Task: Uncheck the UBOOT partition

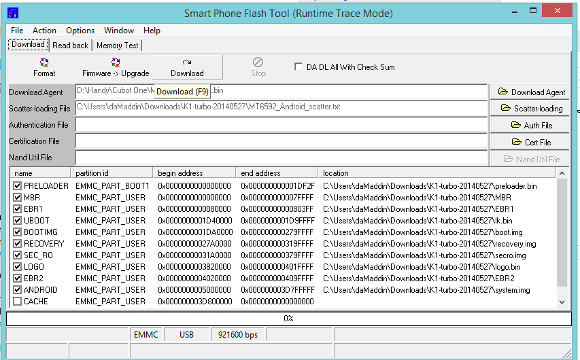Action: point(17,221)
